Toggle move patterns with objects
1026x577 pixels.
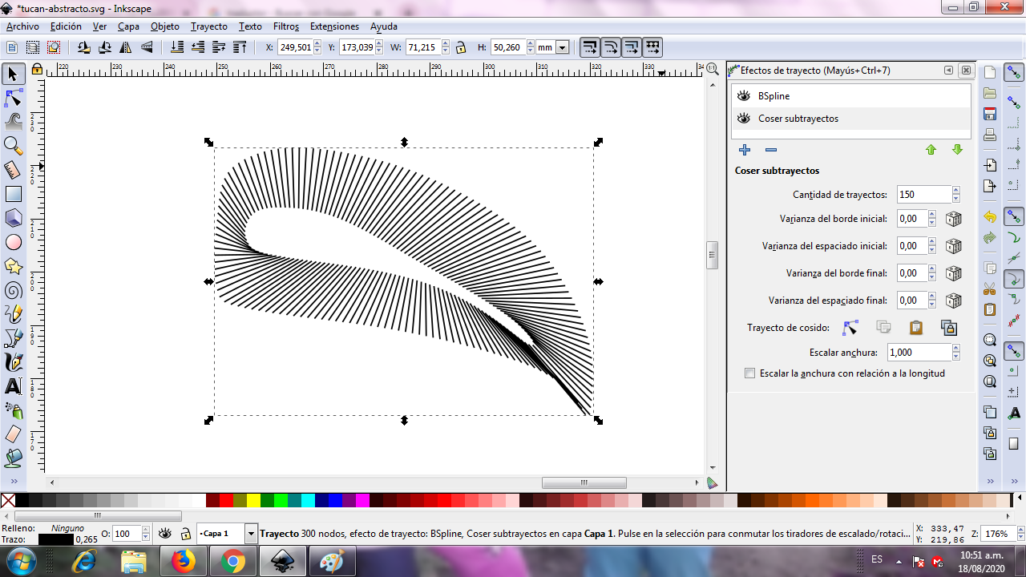(652, 47)
